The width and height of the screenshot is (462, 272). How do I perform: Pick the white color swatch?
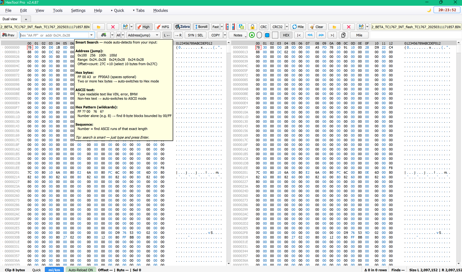(x=275, y=35)
